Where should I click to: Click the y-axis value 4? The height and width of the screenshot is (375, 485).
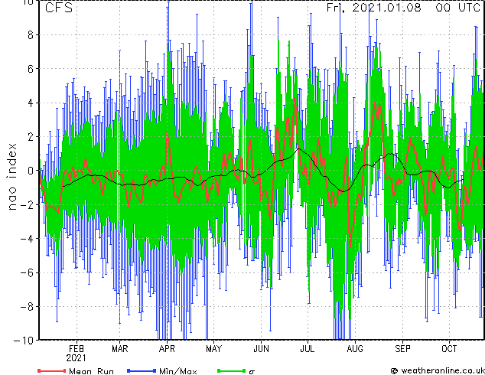(x=31, y=103)
